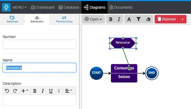This screenshot has height=109, width=191.
Task: Click the Resource node's left green connector
Action: (109, 43)
